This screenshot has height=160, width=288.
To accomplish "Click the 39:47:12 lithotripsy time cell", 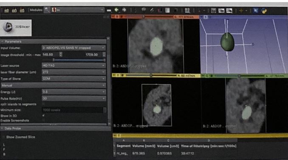I will point(187,153).
